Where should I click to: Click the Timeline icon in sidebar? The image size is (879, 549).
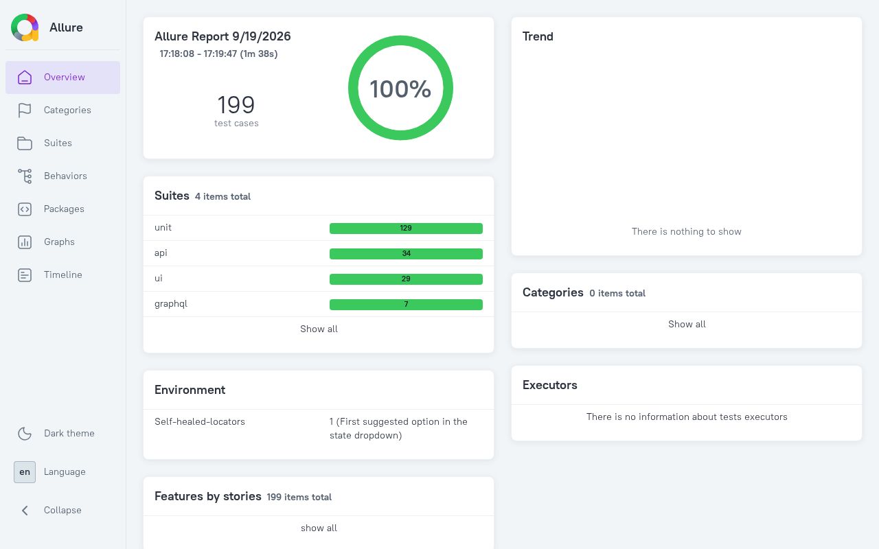pos(25,275)
